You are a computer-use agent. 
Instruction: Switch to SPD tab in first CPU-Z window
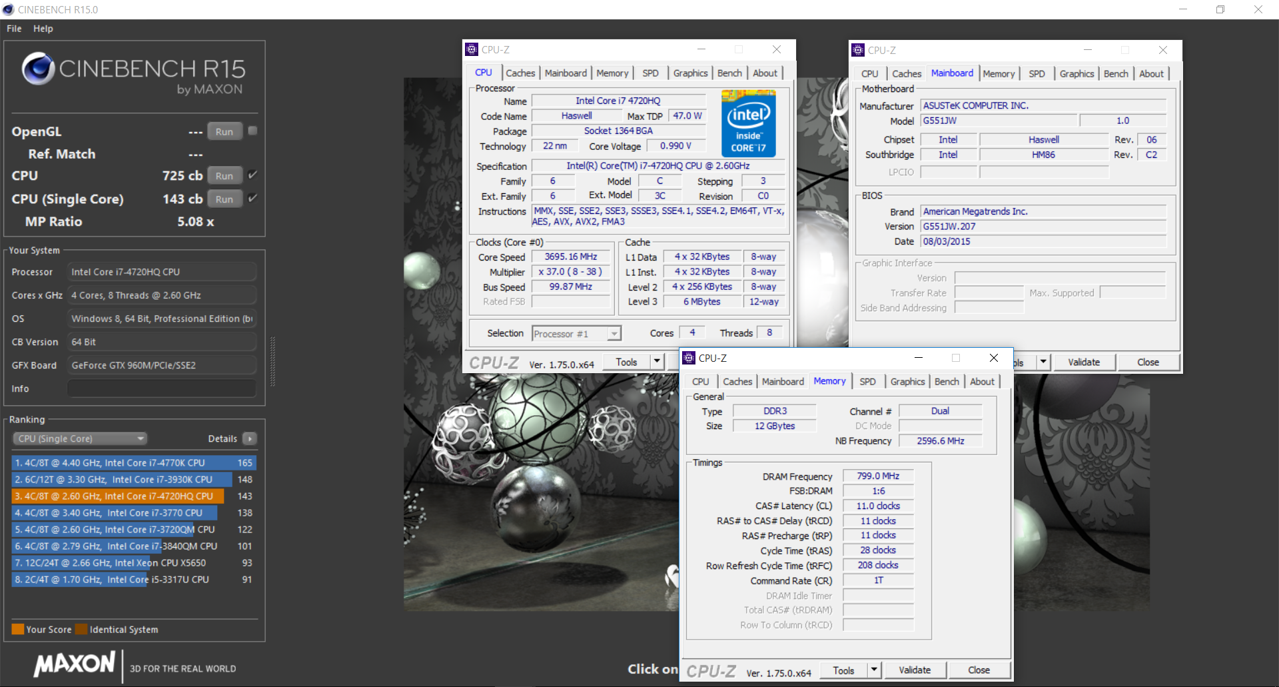click(x=650, y=73)
